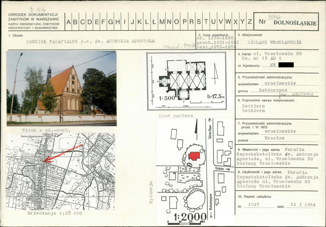The image size is (326, 227).
Task: Click the DOLNOŚLĄSKIE stamp in header
Action: 295,23
